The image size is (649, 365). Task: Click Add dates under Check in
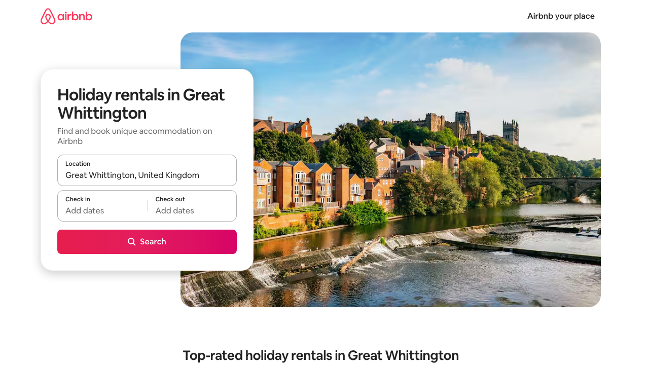pos(85,211)
